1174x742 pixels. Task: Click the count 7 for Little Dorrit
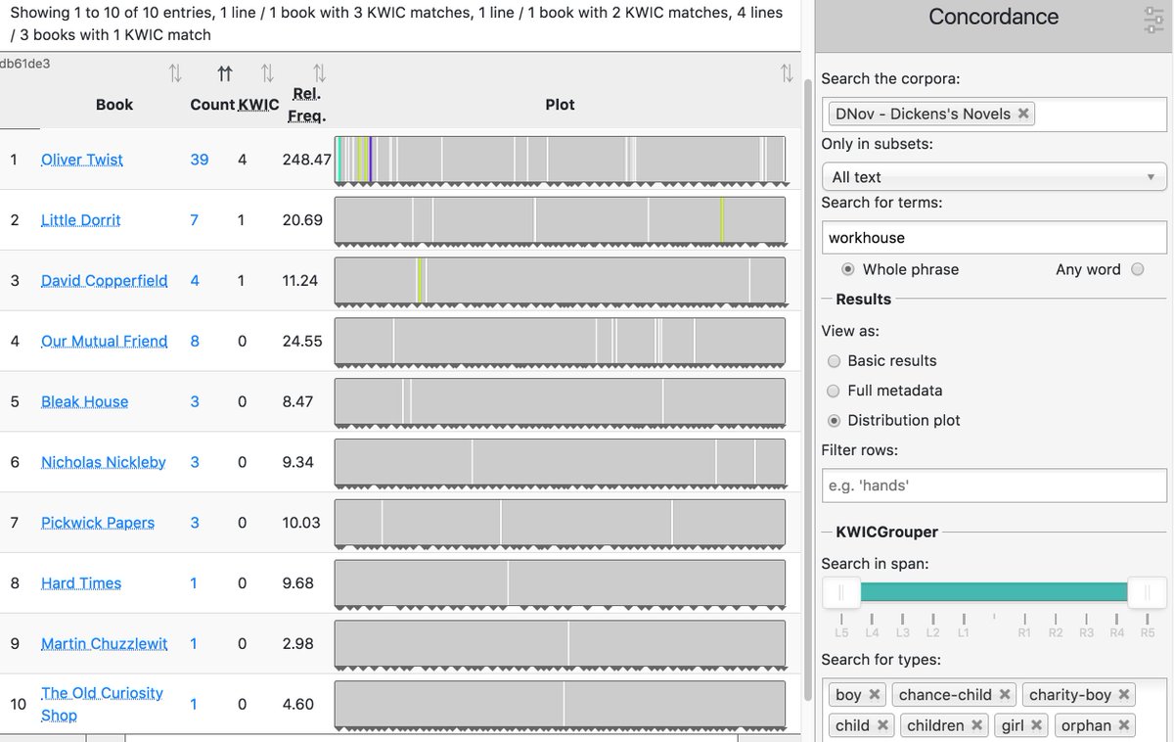pos(194,220)
